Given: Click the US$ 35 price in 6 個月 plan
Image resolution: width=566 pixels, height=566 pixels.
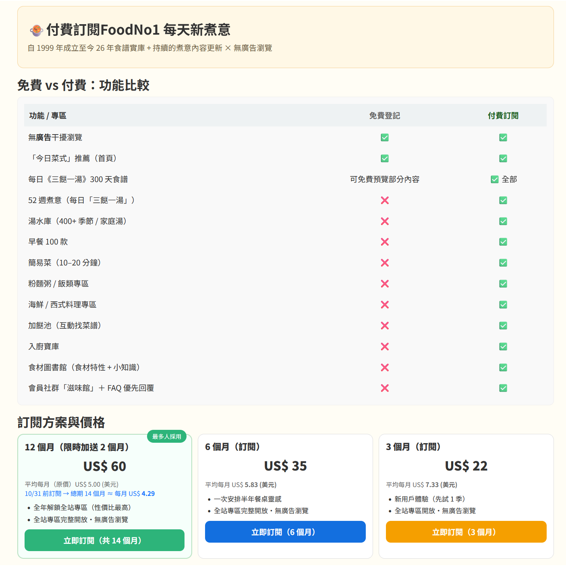Looking at the screenshot, I should point(285,466).
